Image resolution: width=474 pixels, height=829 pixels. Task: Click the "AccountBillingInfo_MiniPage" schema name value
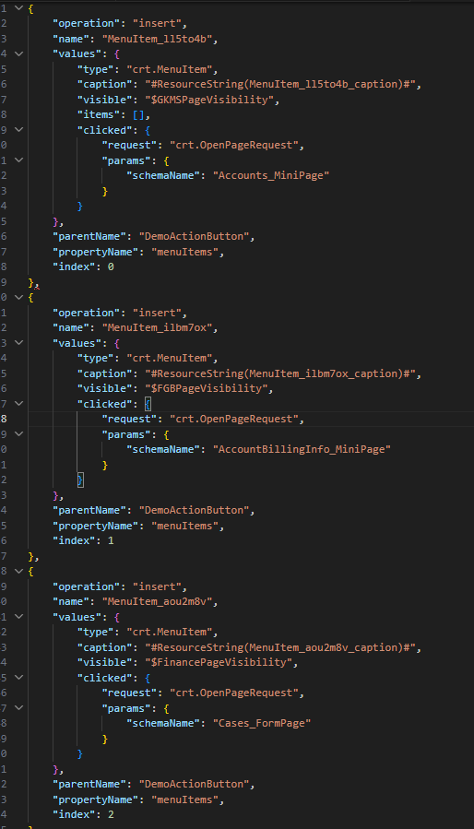pyautogui.click(x=302, y=449)
